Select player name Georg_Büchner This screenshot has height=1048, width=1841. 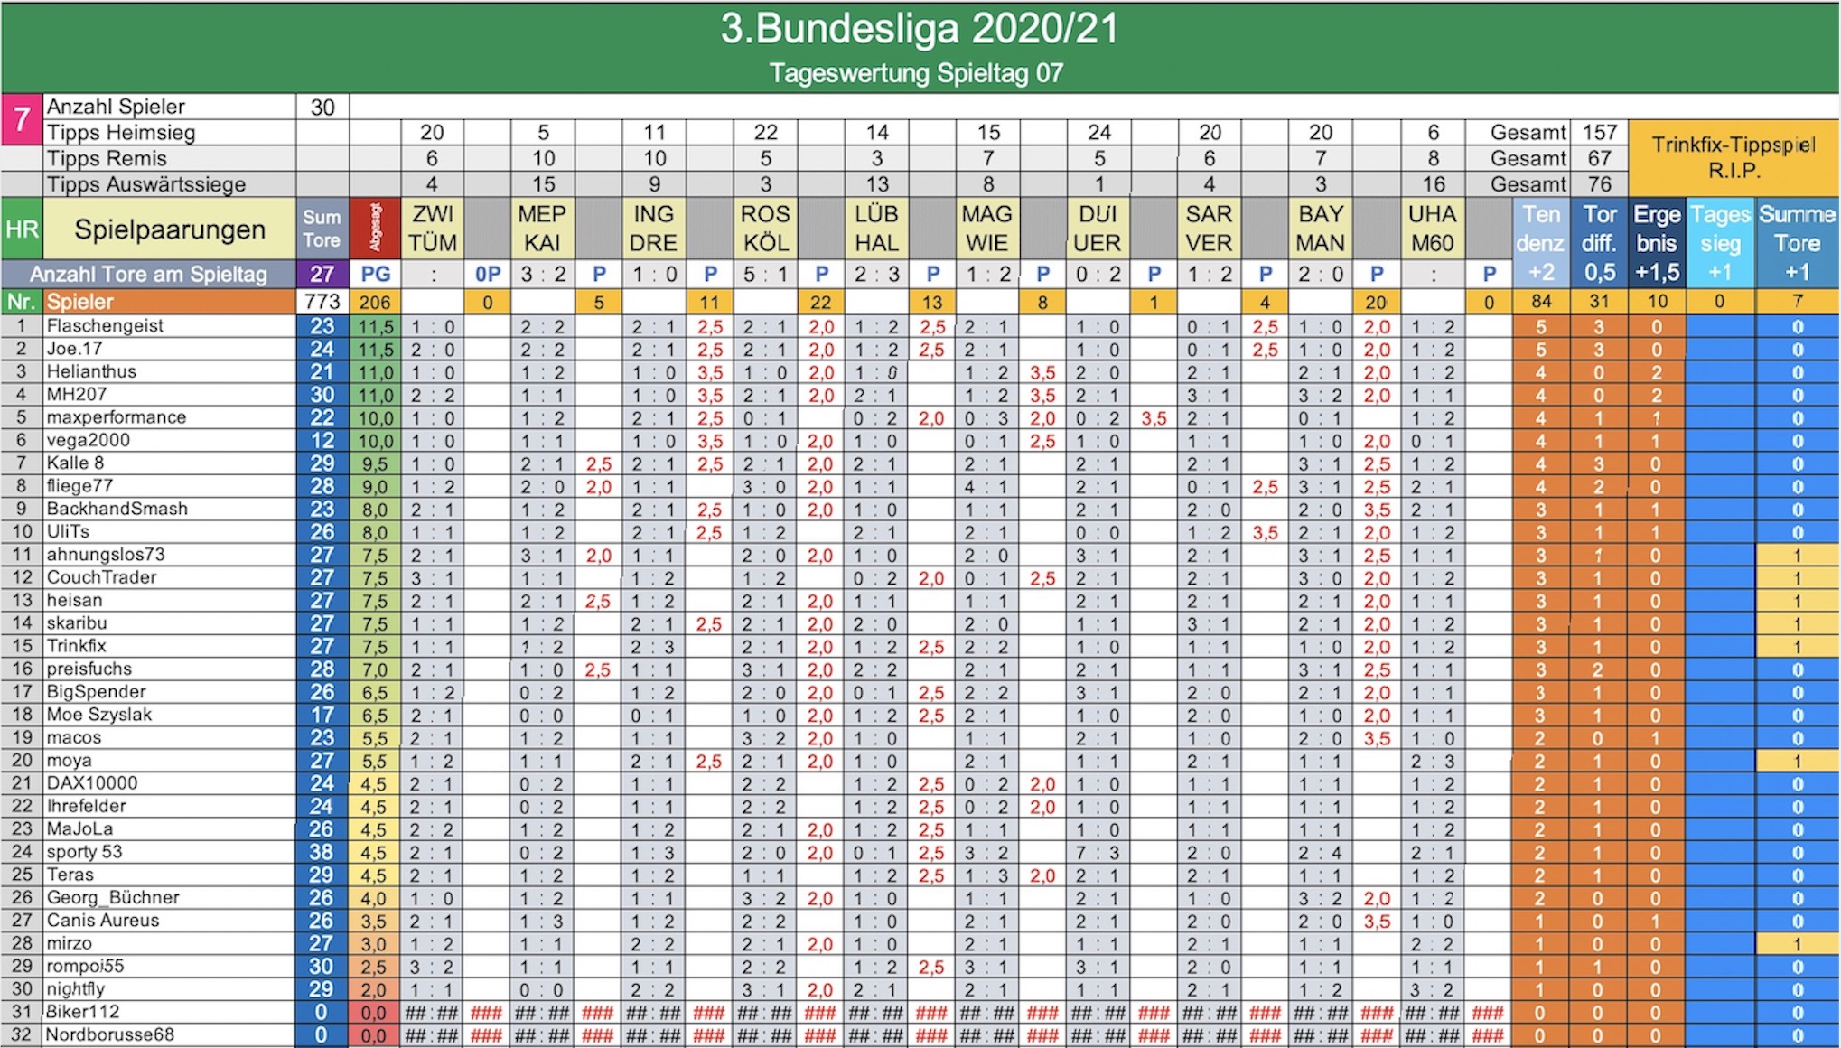coord(113,897)
